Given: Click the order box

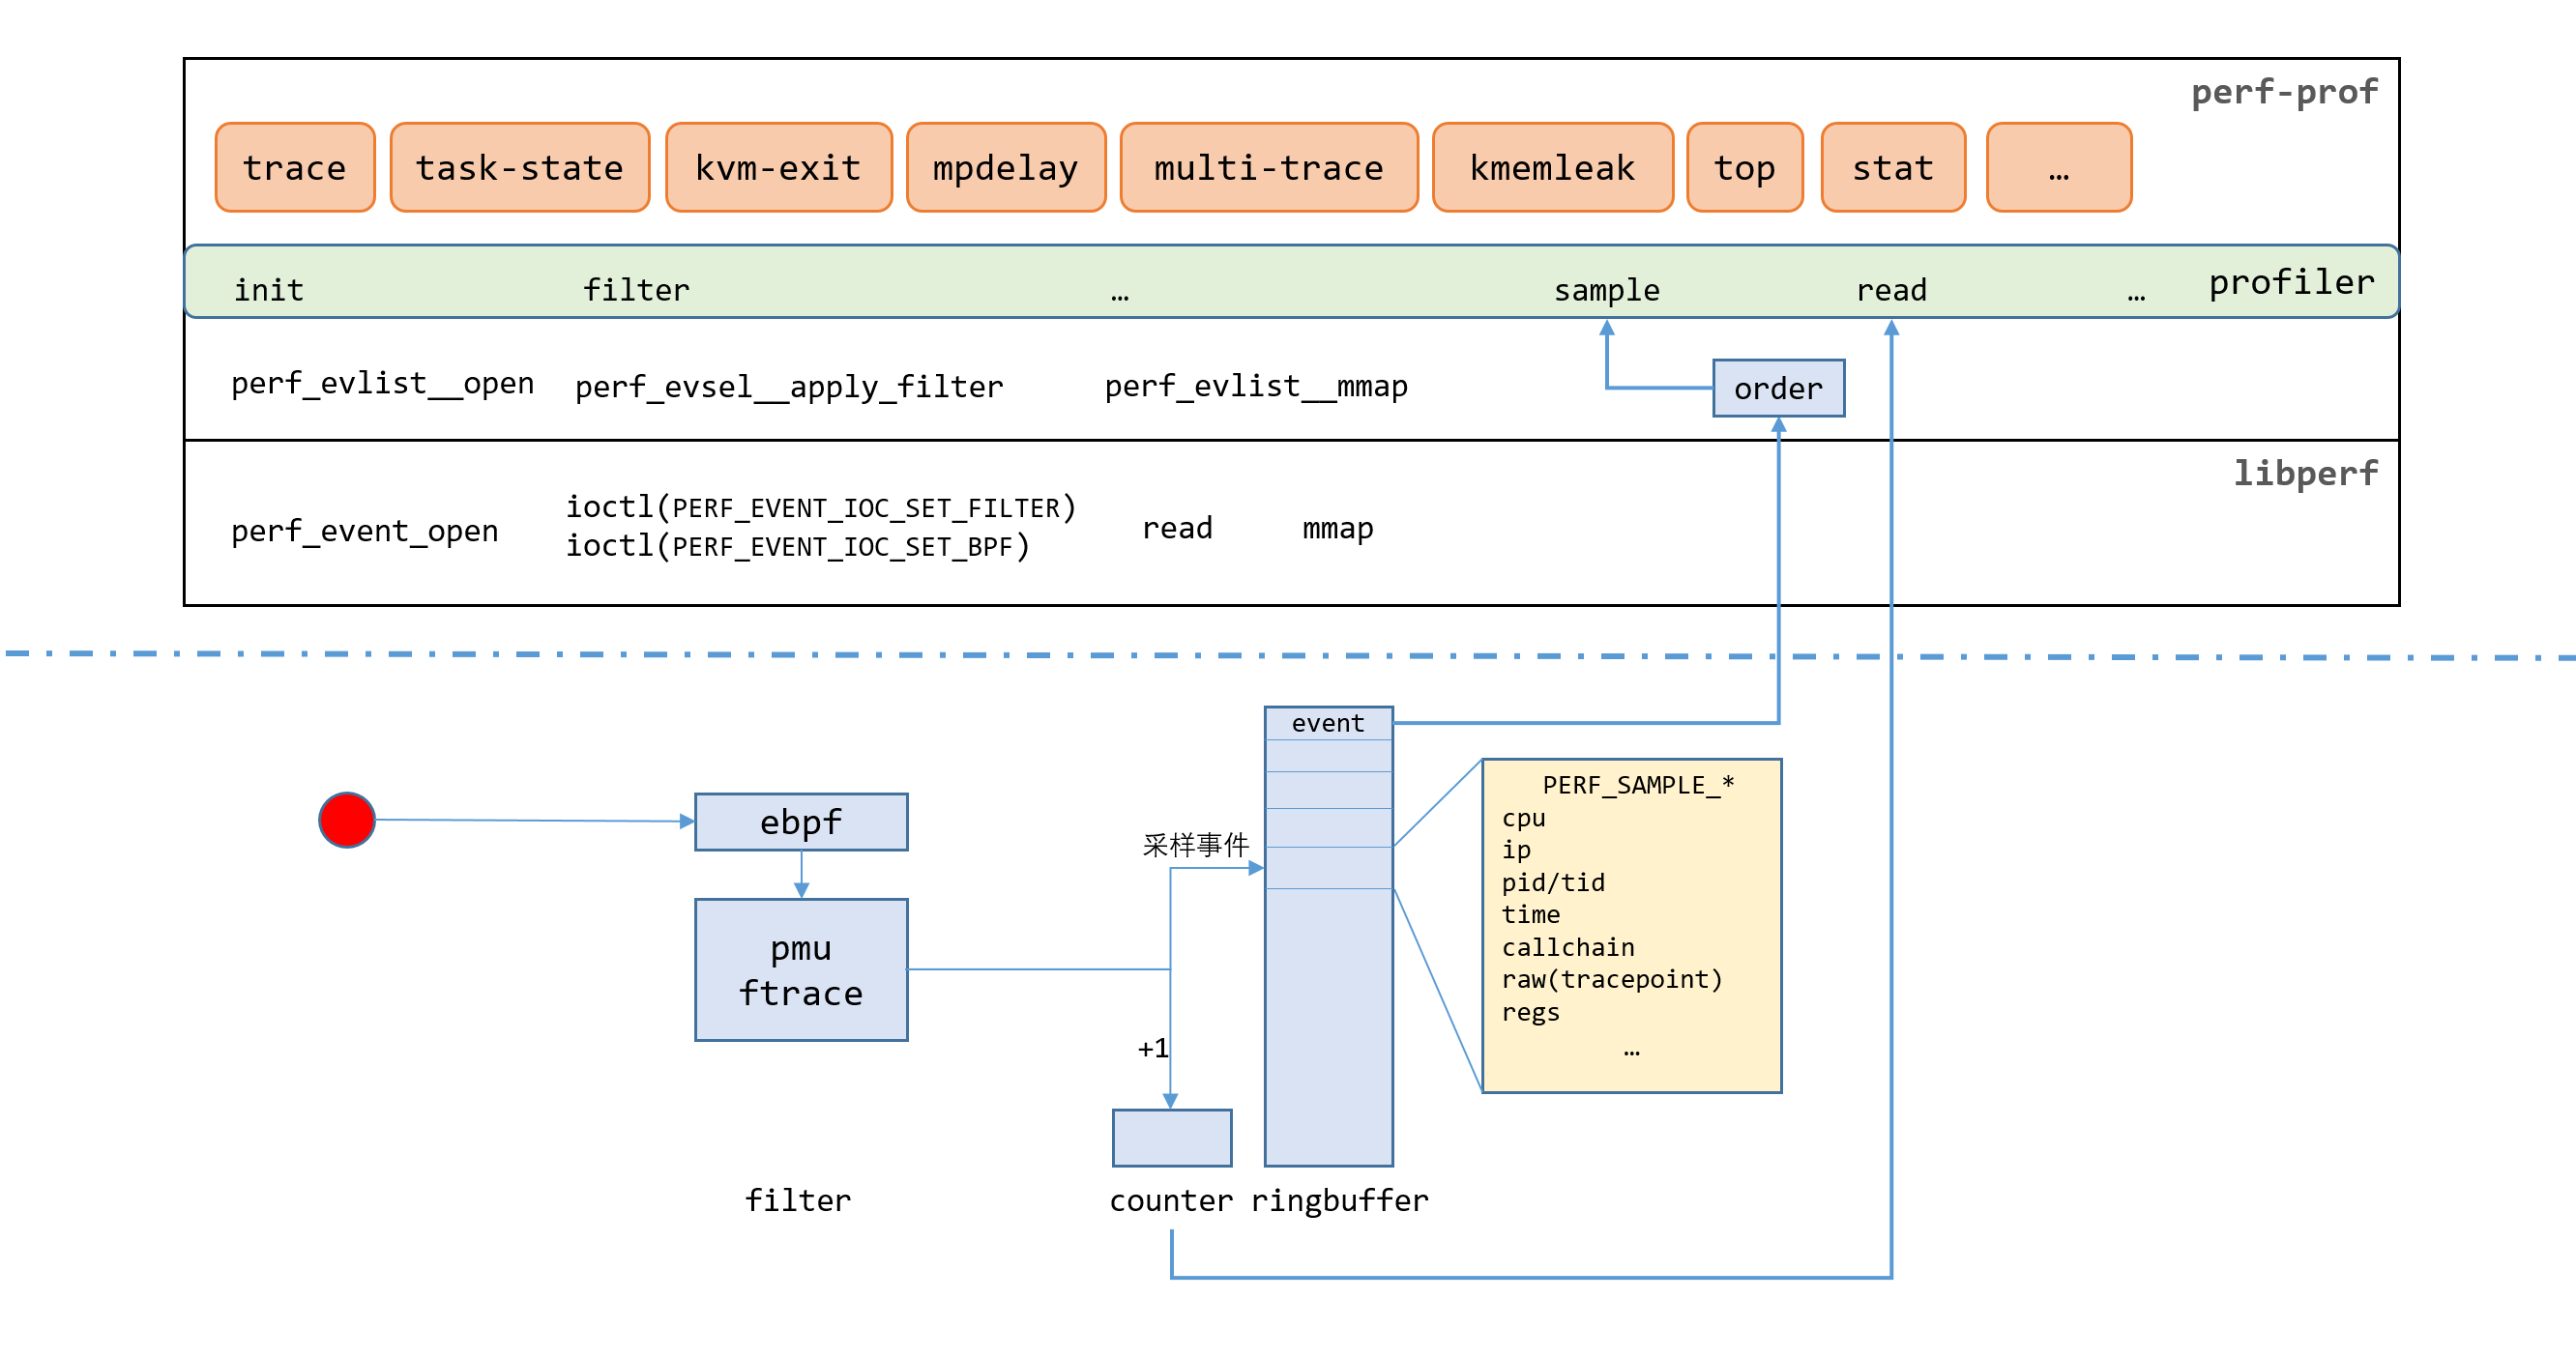Looking at the screenshot, I should [x=1778, y=389].
